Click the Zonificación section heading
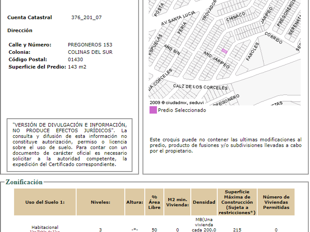Image resolution: width=310 pixels, height=232 pixels. [x=24, y=182]
